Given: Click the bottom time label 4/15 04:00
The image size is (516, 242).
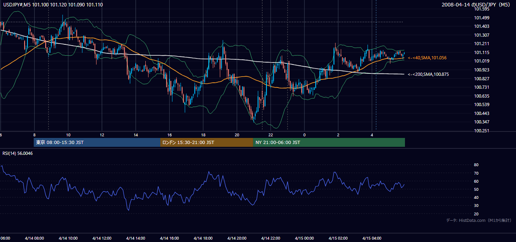Looking at the screenshot, I should point(372,238).
